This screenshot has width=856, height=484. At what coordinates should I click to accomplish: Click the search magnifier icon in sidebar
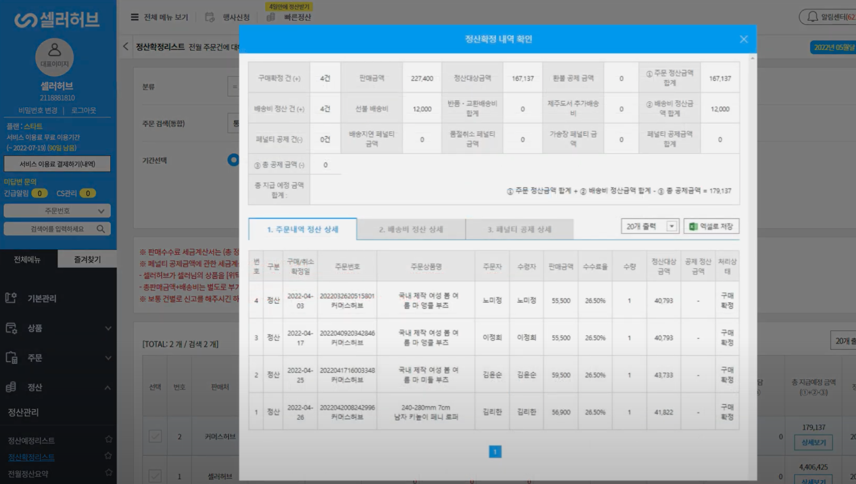pyautogui.click(x=101, y=229)
